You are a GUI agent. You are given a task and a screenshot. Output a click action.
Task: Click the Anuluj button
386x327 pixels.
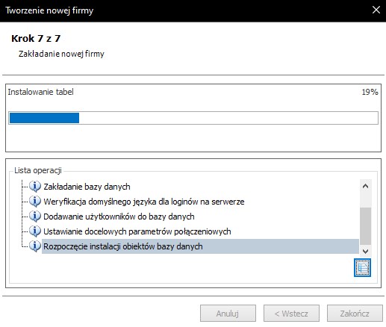click(228, 314)
